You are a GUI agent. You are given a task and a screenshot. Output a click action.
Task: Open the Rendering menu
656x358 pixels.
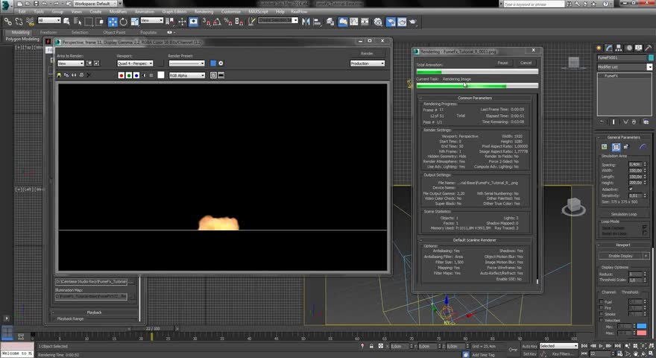[203, 12]
